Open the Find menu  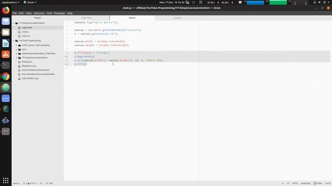pyautogui.click(x=49, y=13)
